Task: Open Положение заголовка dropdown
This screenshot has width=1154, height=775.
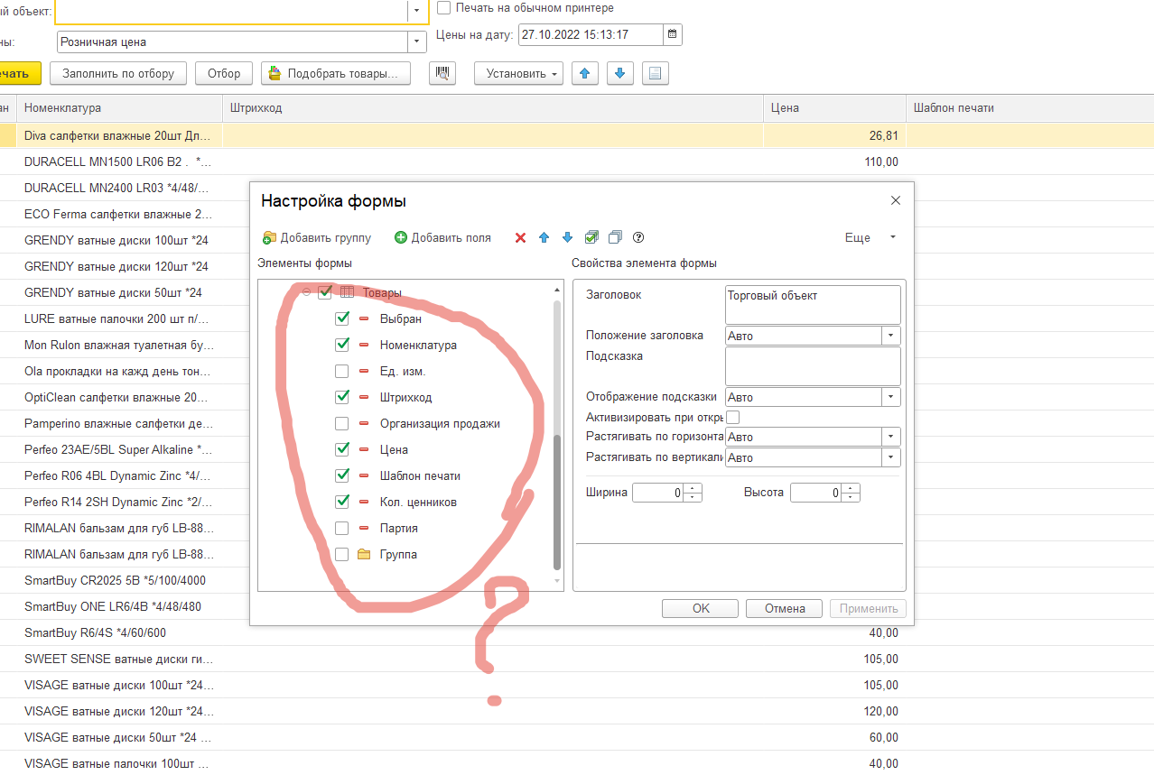Action: click(x=891, y=336)
